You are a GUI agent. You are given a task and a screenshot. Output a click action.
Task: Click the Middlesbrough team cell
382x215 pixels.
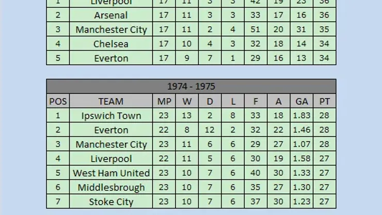click(111, 188)
